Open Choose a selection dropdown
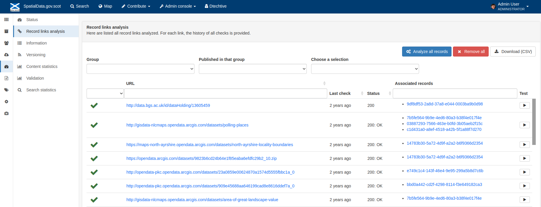541x207 pixels. click(x=365, y=69)
